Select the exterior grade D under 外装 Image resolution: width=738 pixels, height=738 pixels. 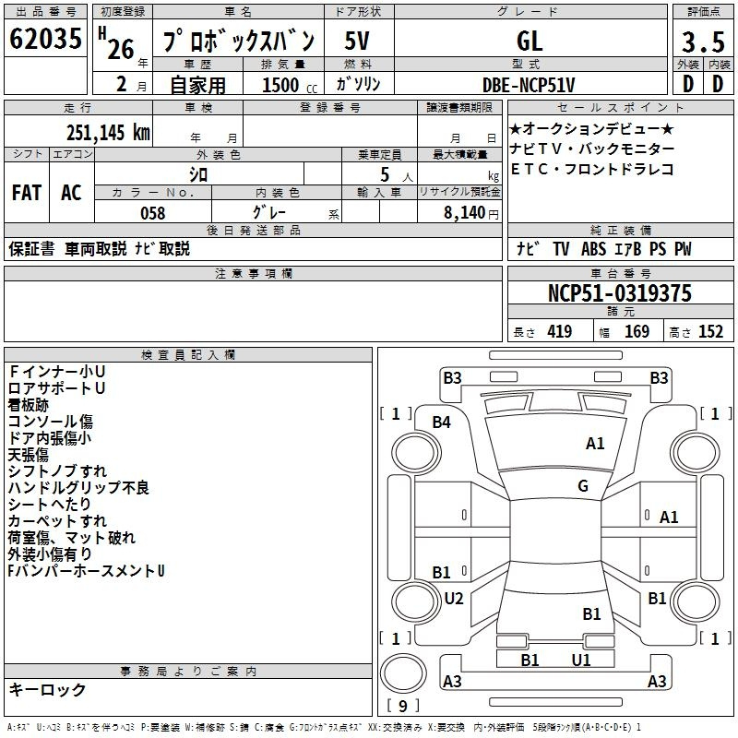click(688, 84)
